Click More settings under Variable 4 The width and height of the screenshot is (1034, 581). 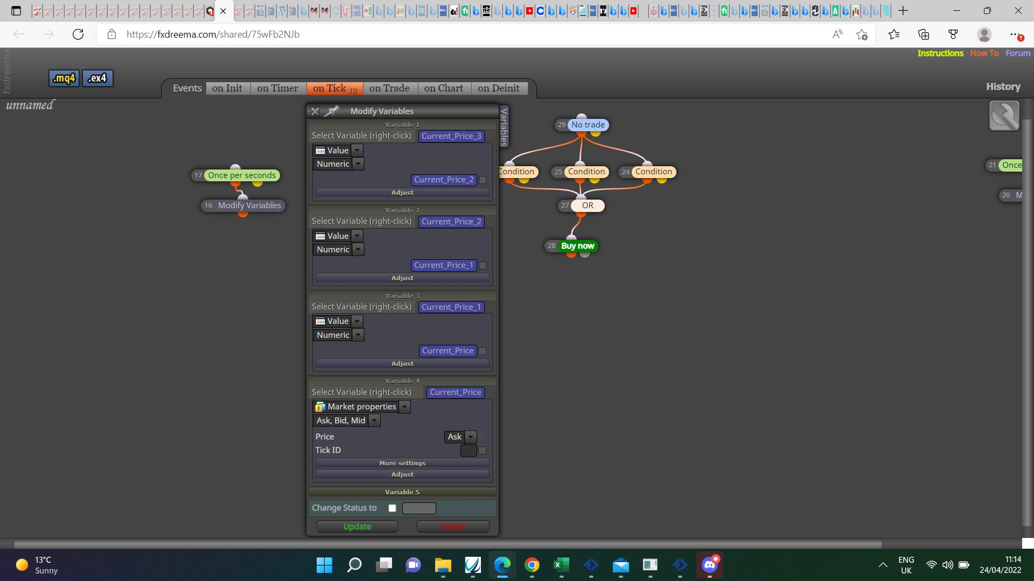point(402,463)
